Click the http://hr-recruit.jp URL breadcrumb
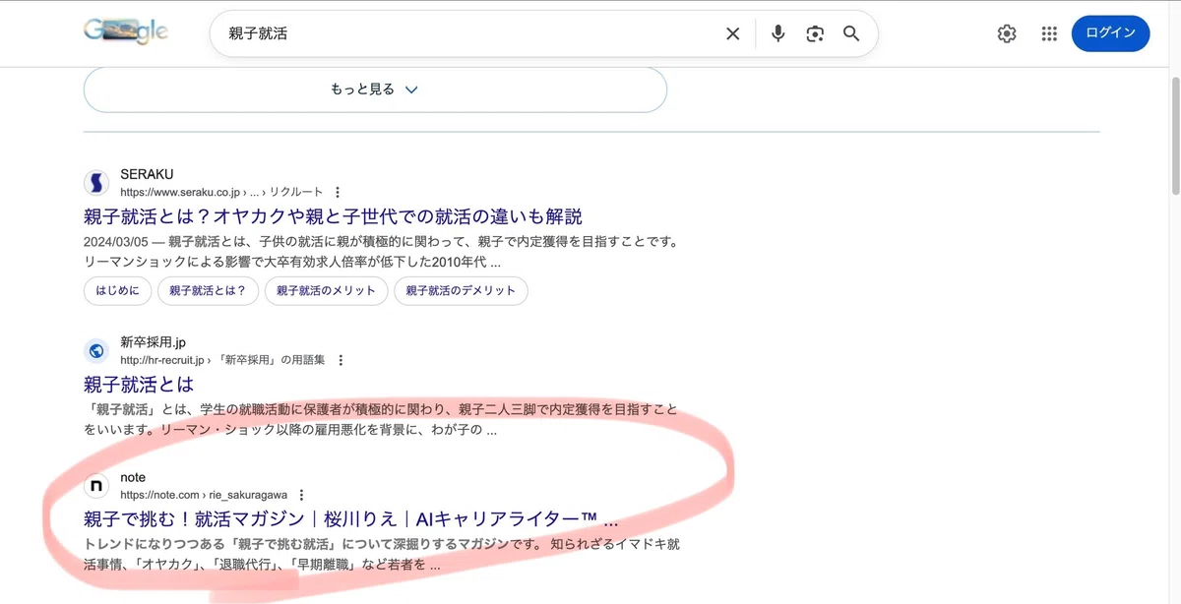 [x=222, y=360]
